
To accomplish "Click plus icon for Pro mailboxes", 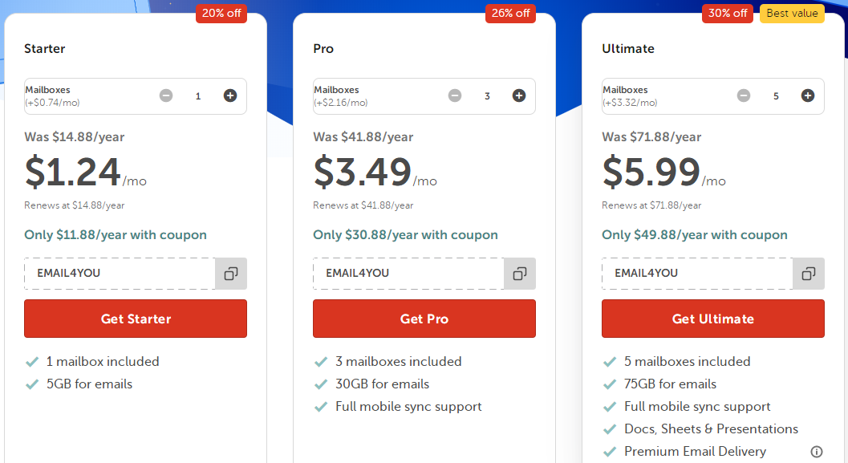I will tap(519, 95).
